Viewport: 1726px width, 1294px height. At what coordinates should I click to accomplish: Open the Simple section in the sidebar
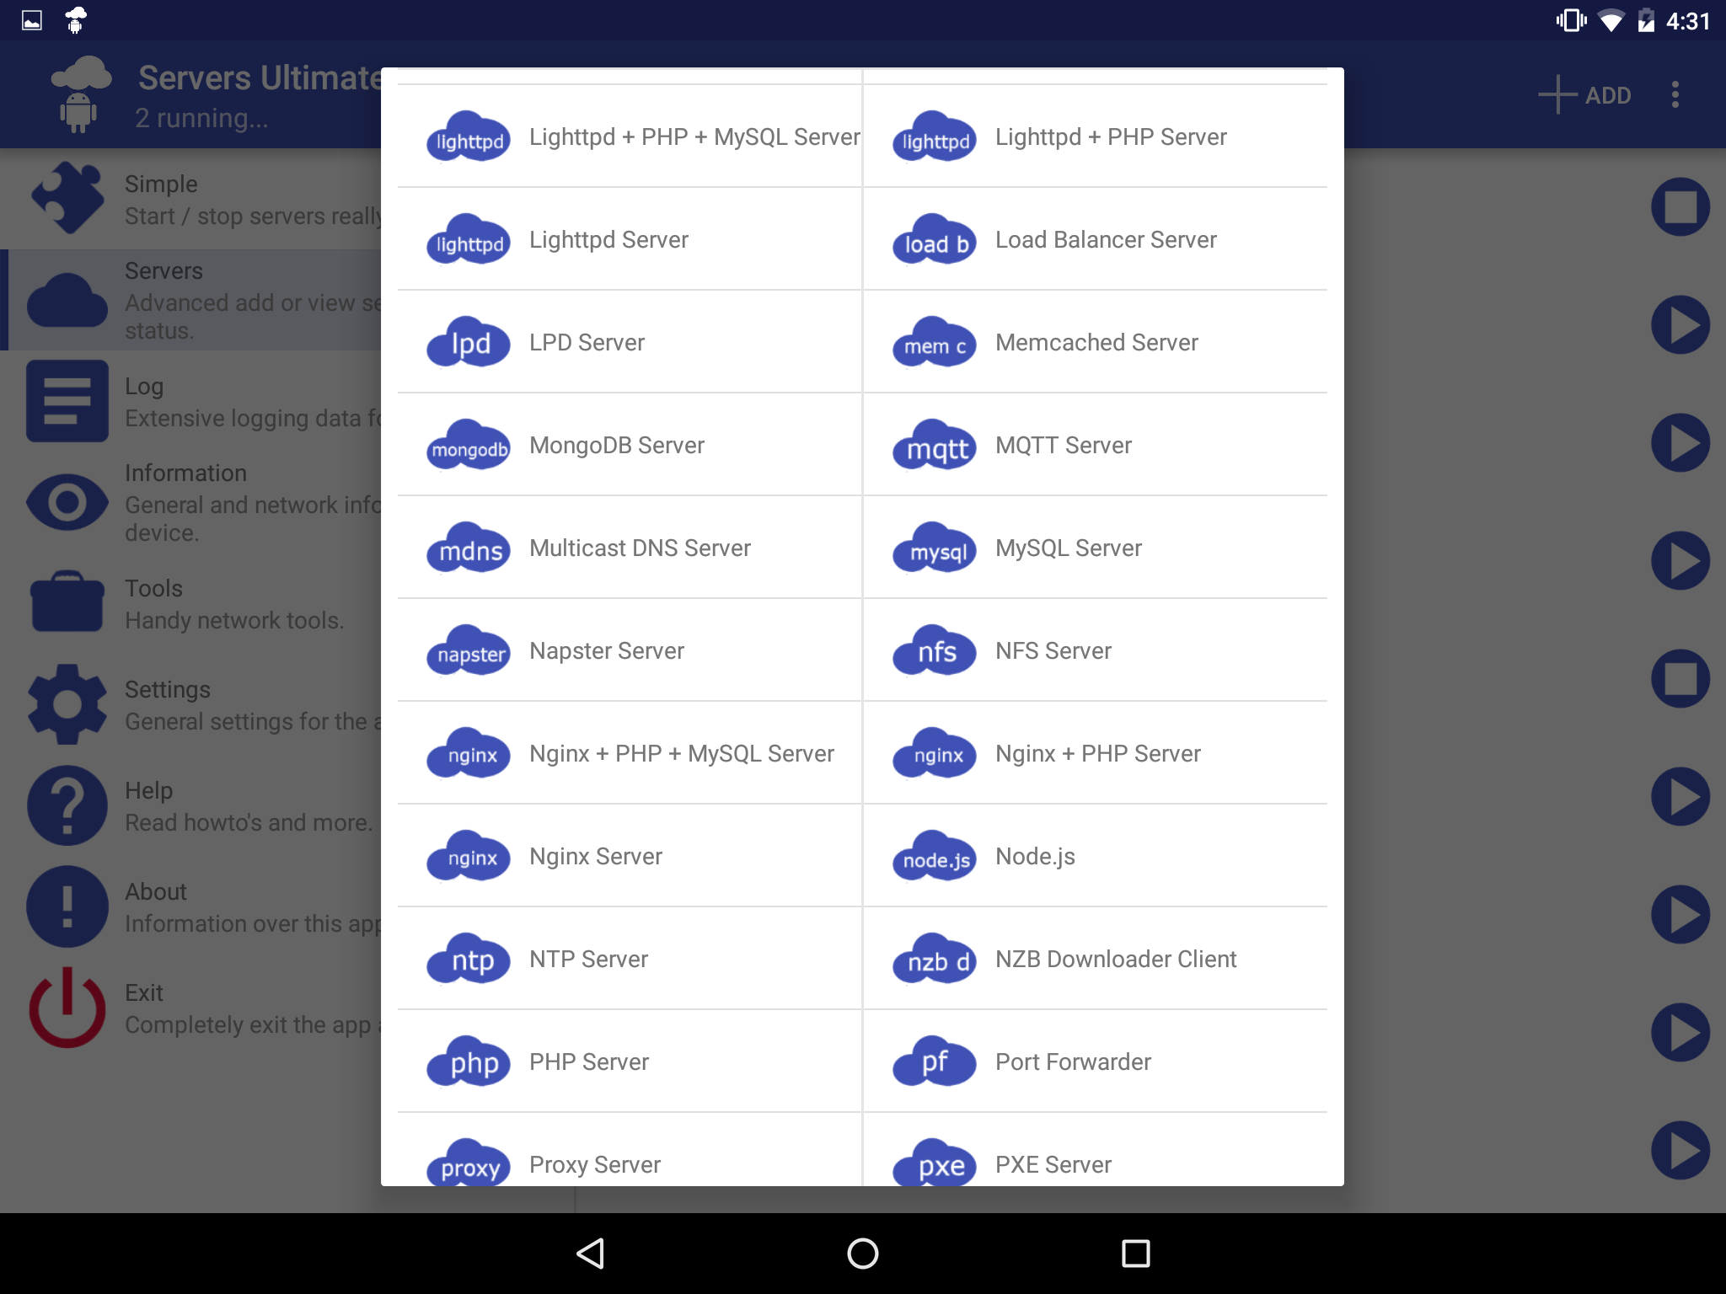190,199
